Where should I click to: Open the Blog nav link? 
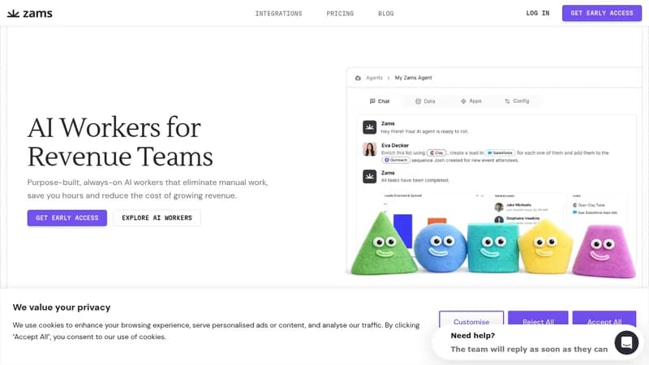(x=386, y=14)
